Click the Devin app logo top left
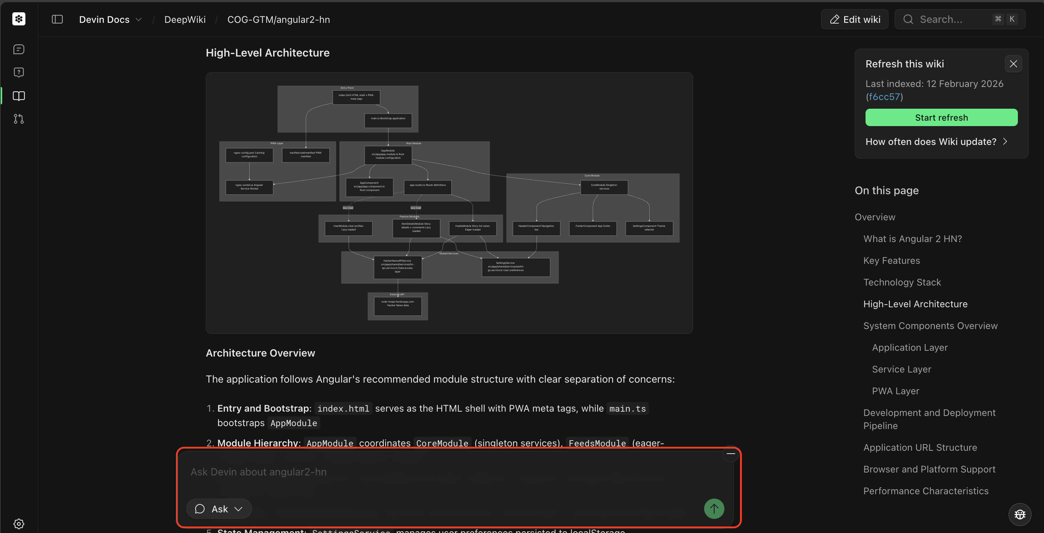1044x533 pixels. pyautogui.click(x=19, y=19)
